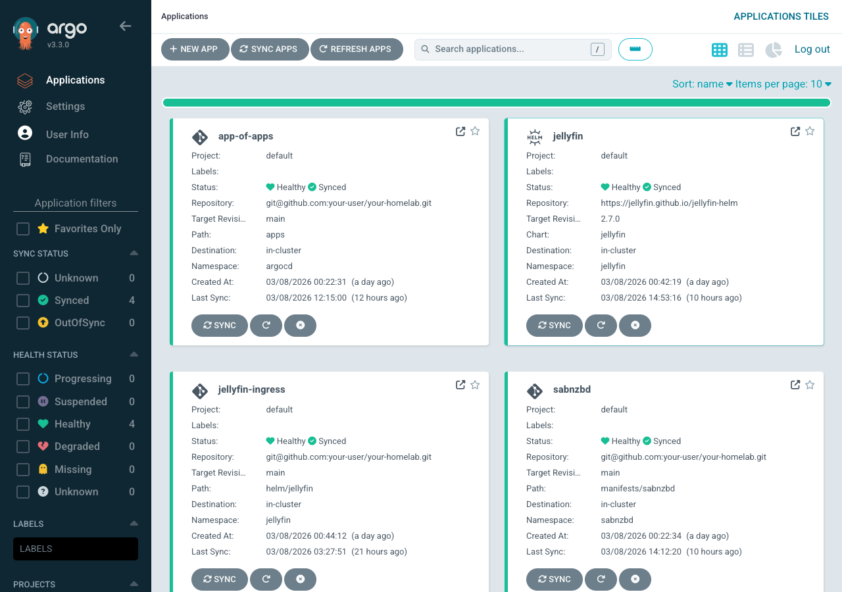Image resolution: width=842 pixels, height=592 pixels.
Task: Enable the Favorites Only filter
Action: coord(22,228)
